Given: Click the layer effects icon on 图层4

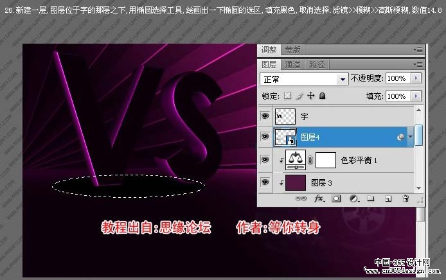Looking at the screenshot, I should 400,137.
